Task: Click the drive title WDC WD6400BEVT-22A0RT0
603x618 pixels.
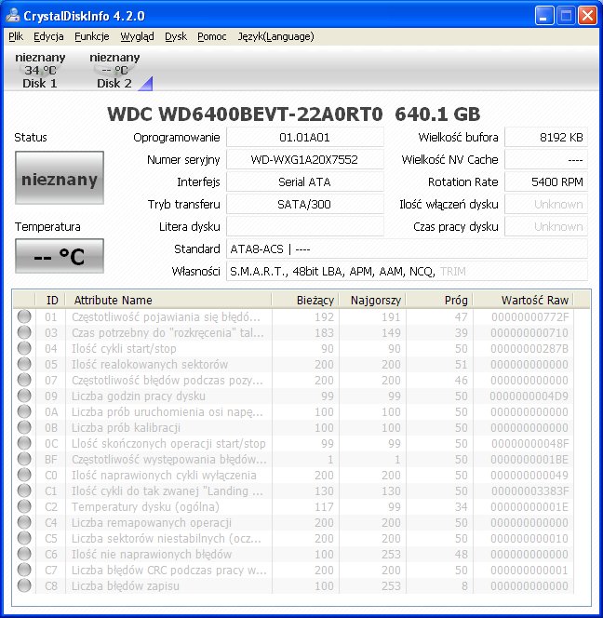Action: [x=245, y=114]
